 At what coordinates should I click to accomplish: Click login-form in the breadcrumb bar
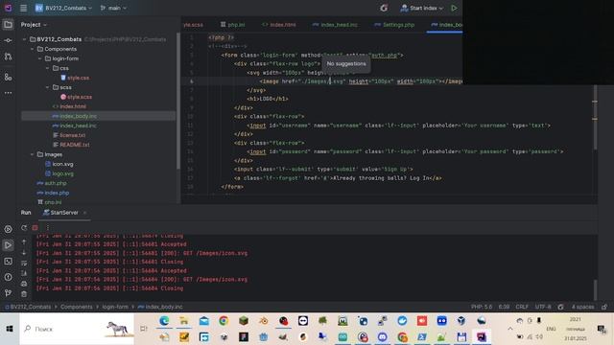point(115,307)
